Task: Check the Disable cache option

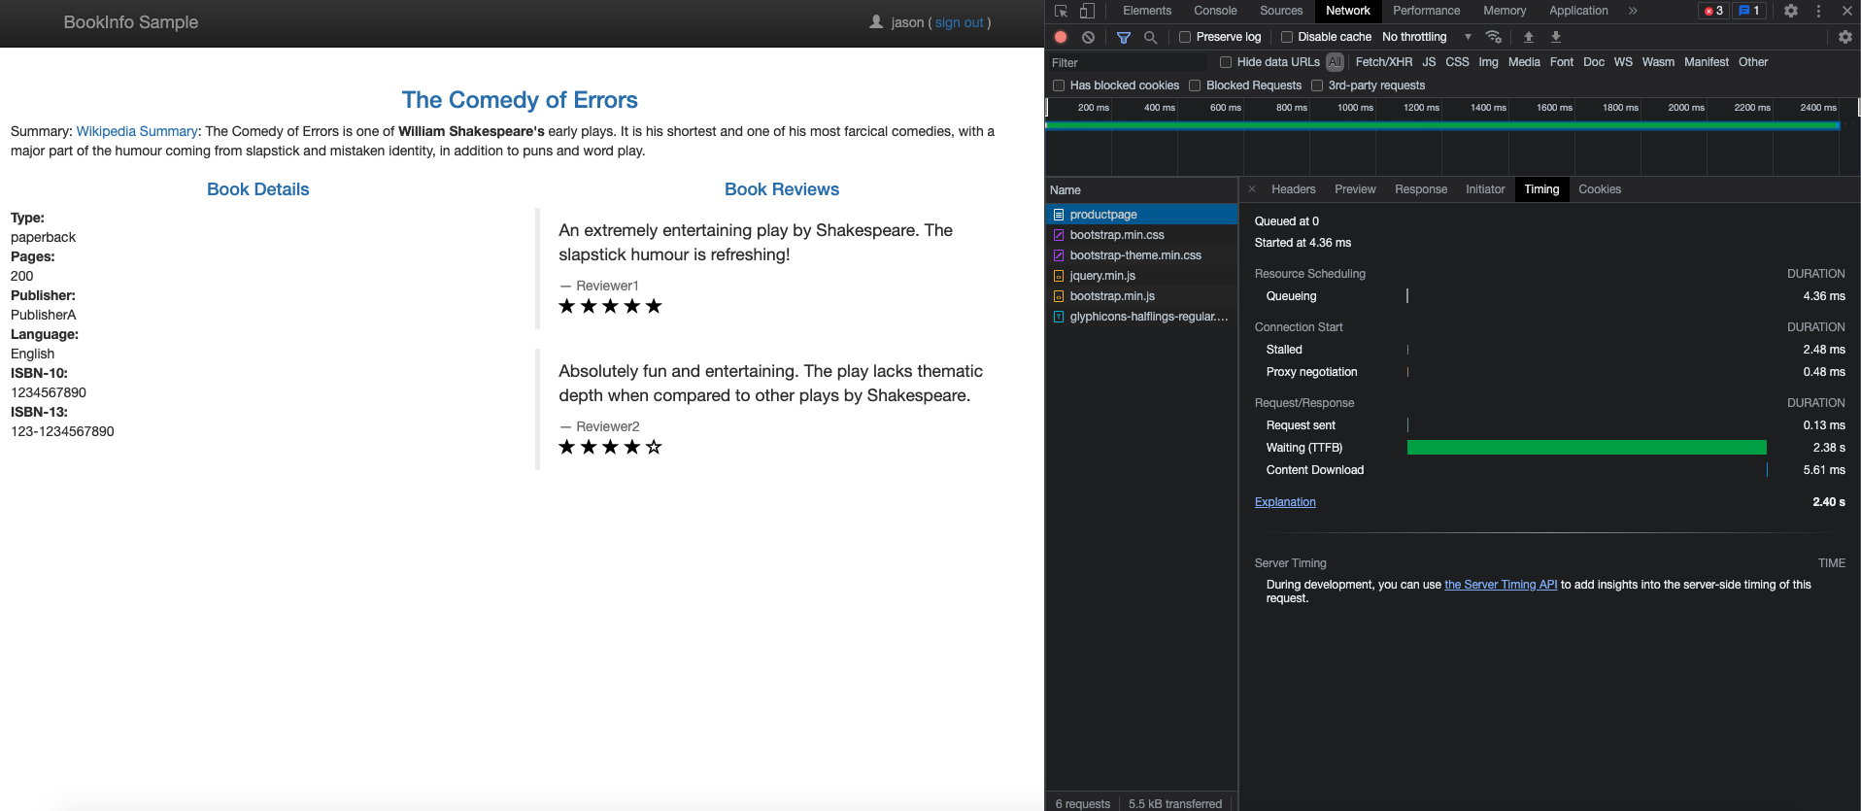Action: tap(1287, 37)
